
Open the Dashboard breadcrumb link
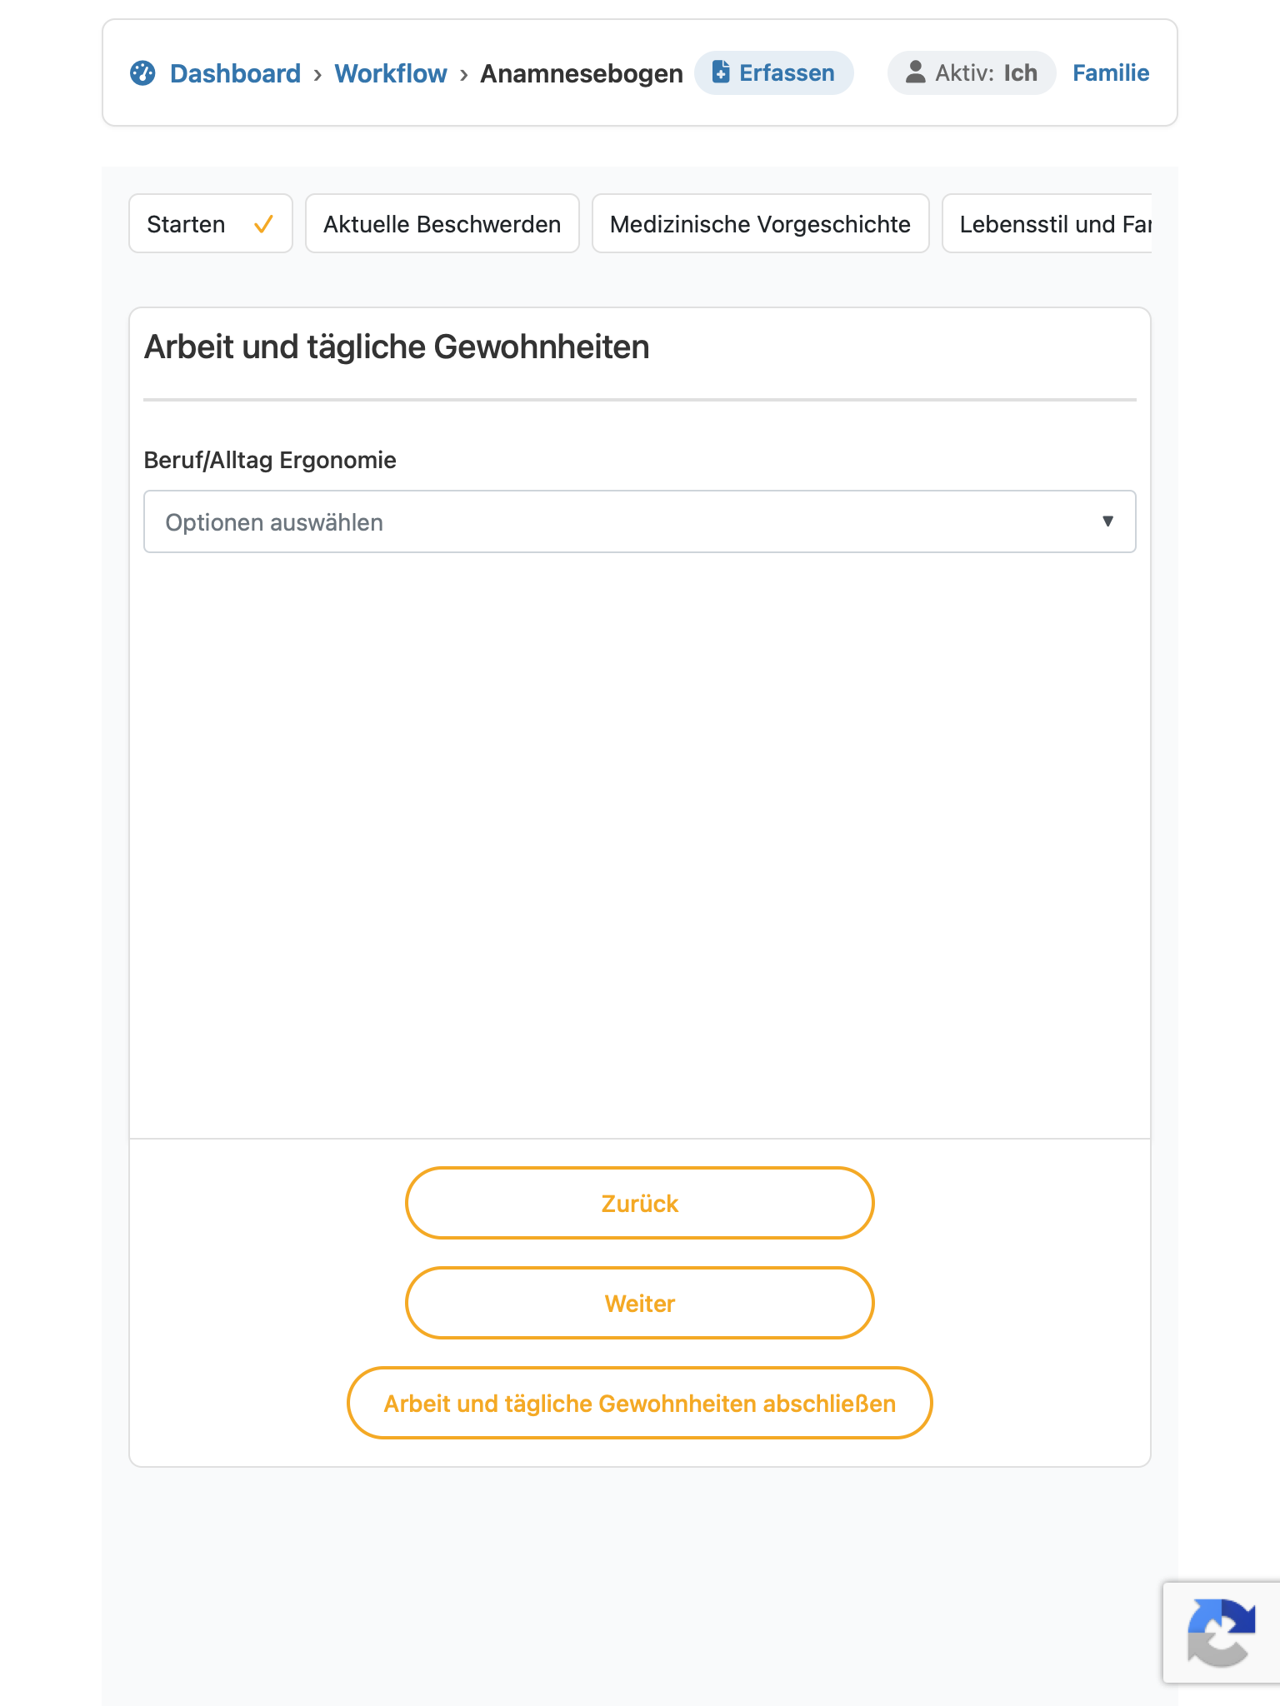coord(235,73)
